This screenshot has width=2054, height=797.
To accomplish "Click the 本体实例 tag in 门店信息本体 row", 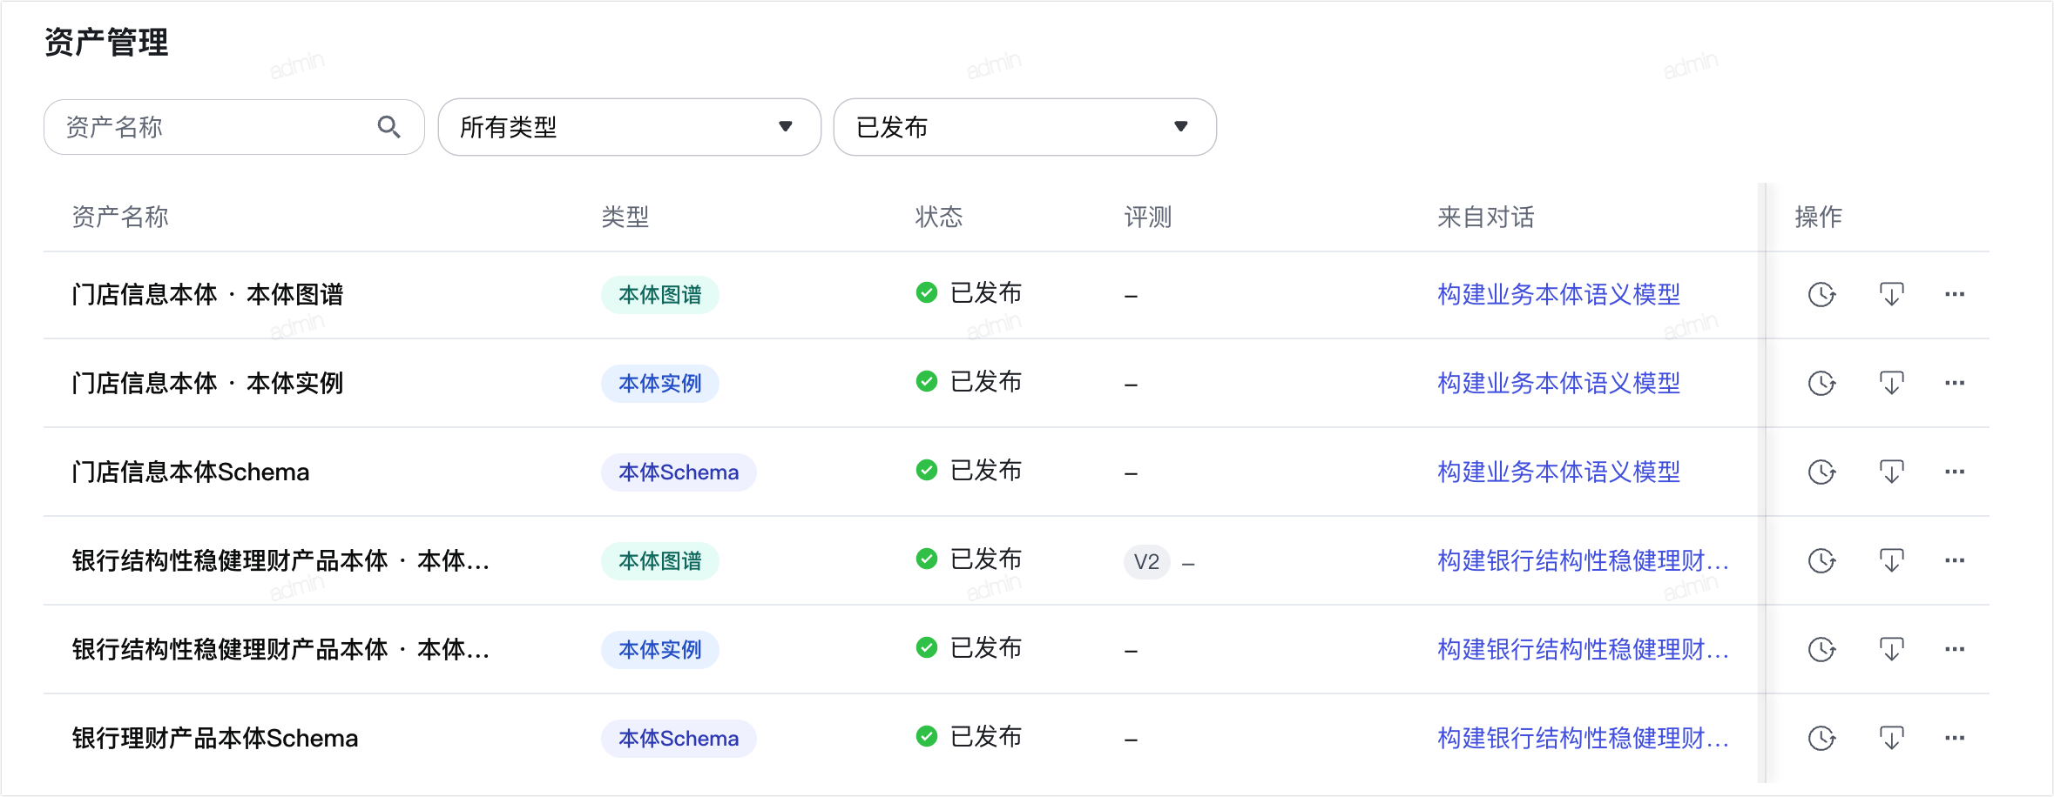I will (660, 384).
